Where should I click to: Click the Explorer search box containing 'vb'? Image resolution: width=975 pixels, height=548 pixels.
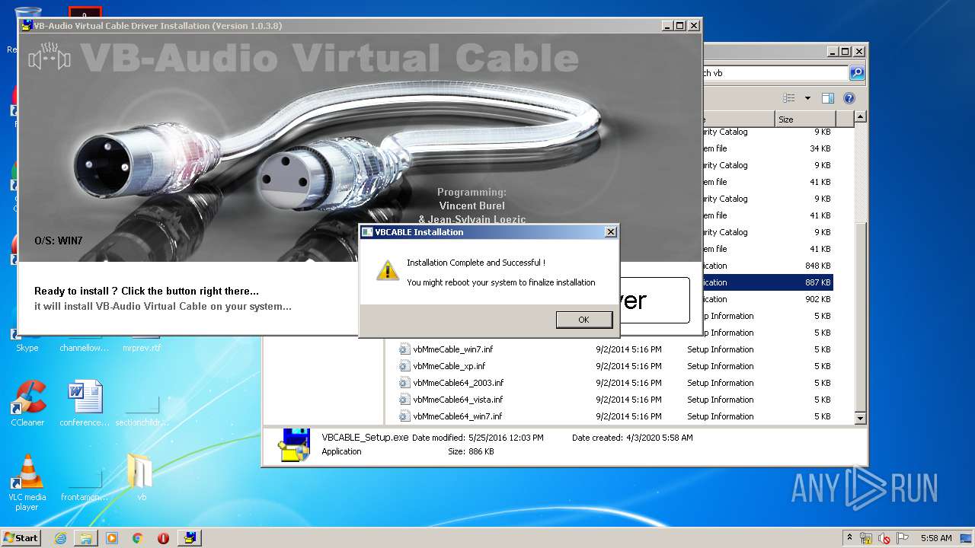tap(774, 73)
